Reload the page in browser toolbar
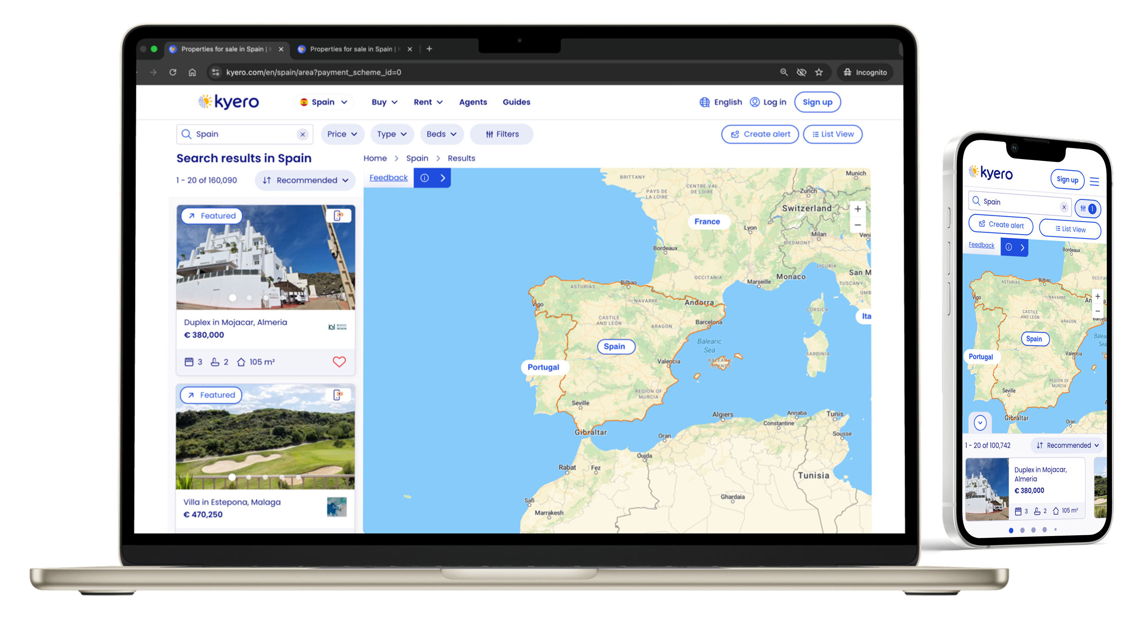Screen dimensions: 1137x632 [x=172, y=72]
